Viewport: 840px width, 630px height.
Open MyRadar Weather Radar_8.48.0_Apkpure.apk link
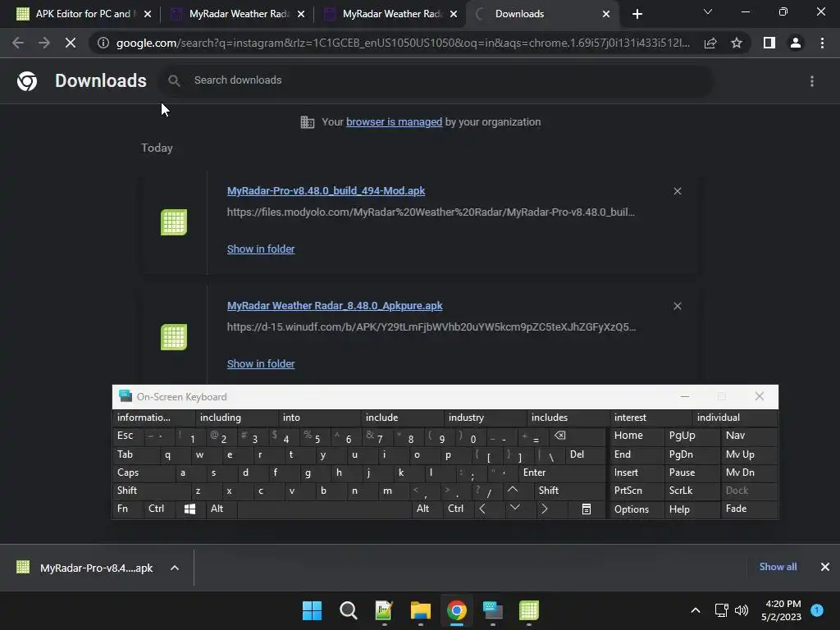(x=335, y=306)
